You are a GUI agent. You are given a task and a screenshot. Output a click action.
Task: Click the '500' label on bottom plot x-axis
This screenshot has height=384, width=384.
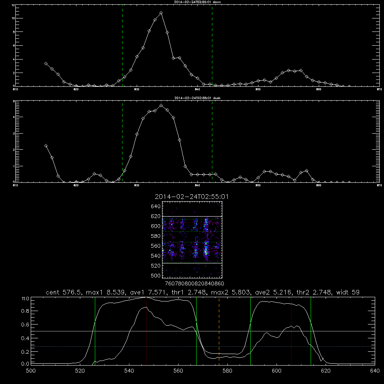[31, 371]
